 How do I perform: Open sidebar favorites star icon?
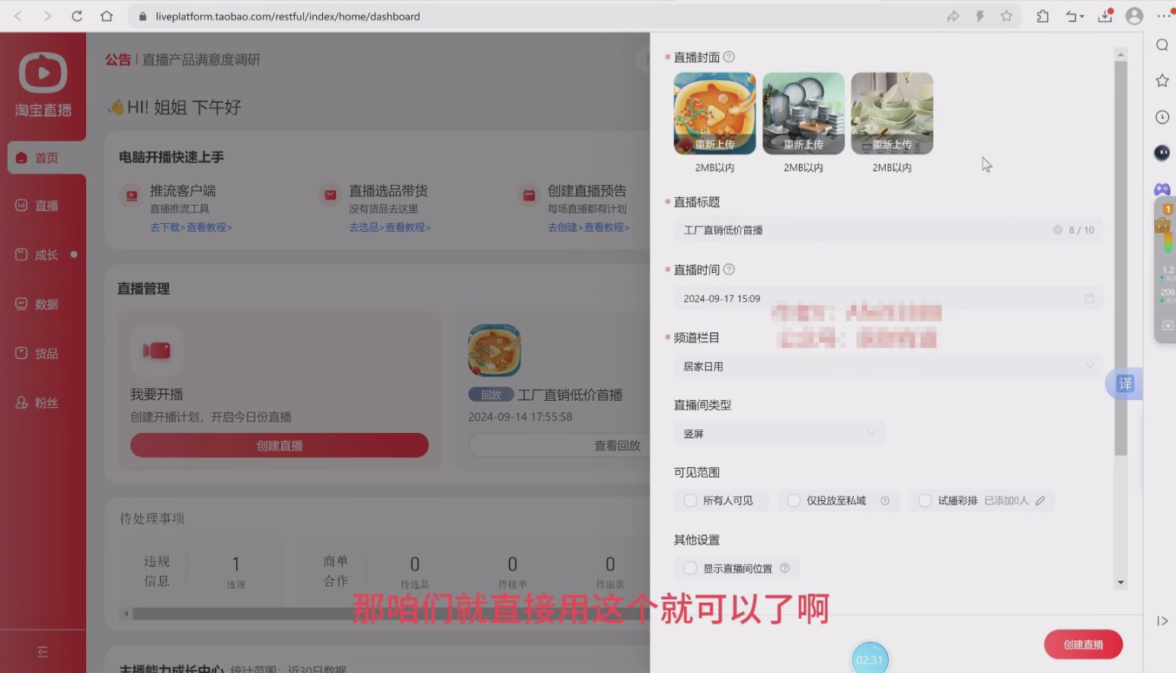coord(1162,81)
